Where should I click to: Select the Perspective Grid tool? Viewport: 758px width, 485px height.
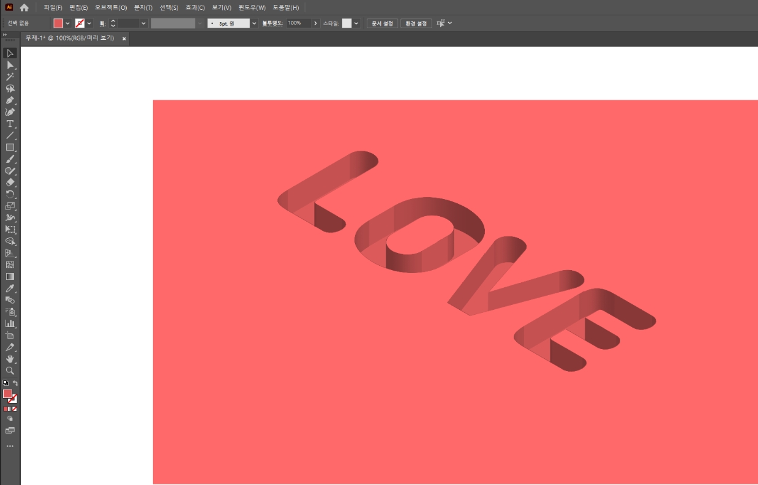pos(10,253)
